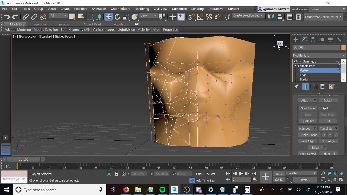Click the Pin Stack icon

(296, 87)
